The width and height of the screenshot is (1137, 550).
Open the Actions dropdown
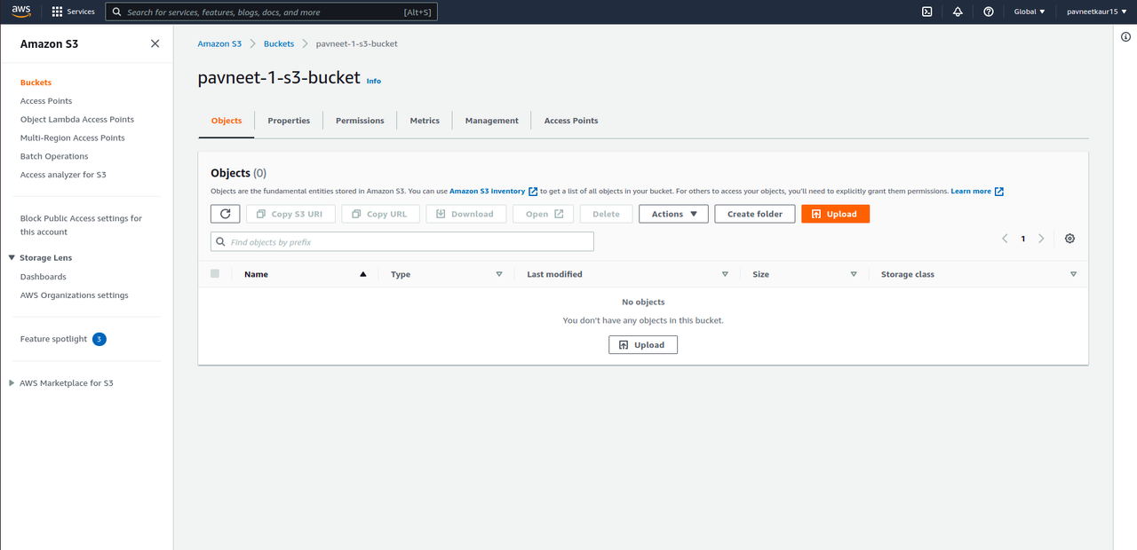coord(673,214)
